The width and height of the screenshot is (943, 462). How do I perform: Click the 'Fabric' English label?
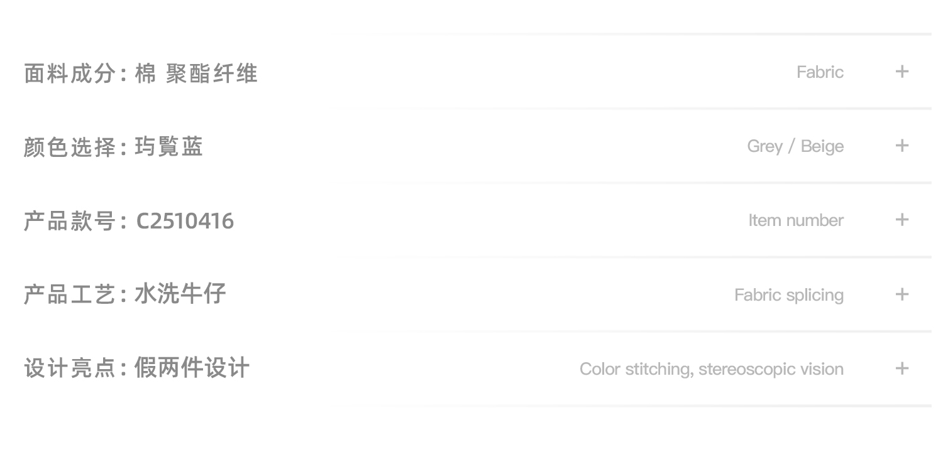pos(820,72)
